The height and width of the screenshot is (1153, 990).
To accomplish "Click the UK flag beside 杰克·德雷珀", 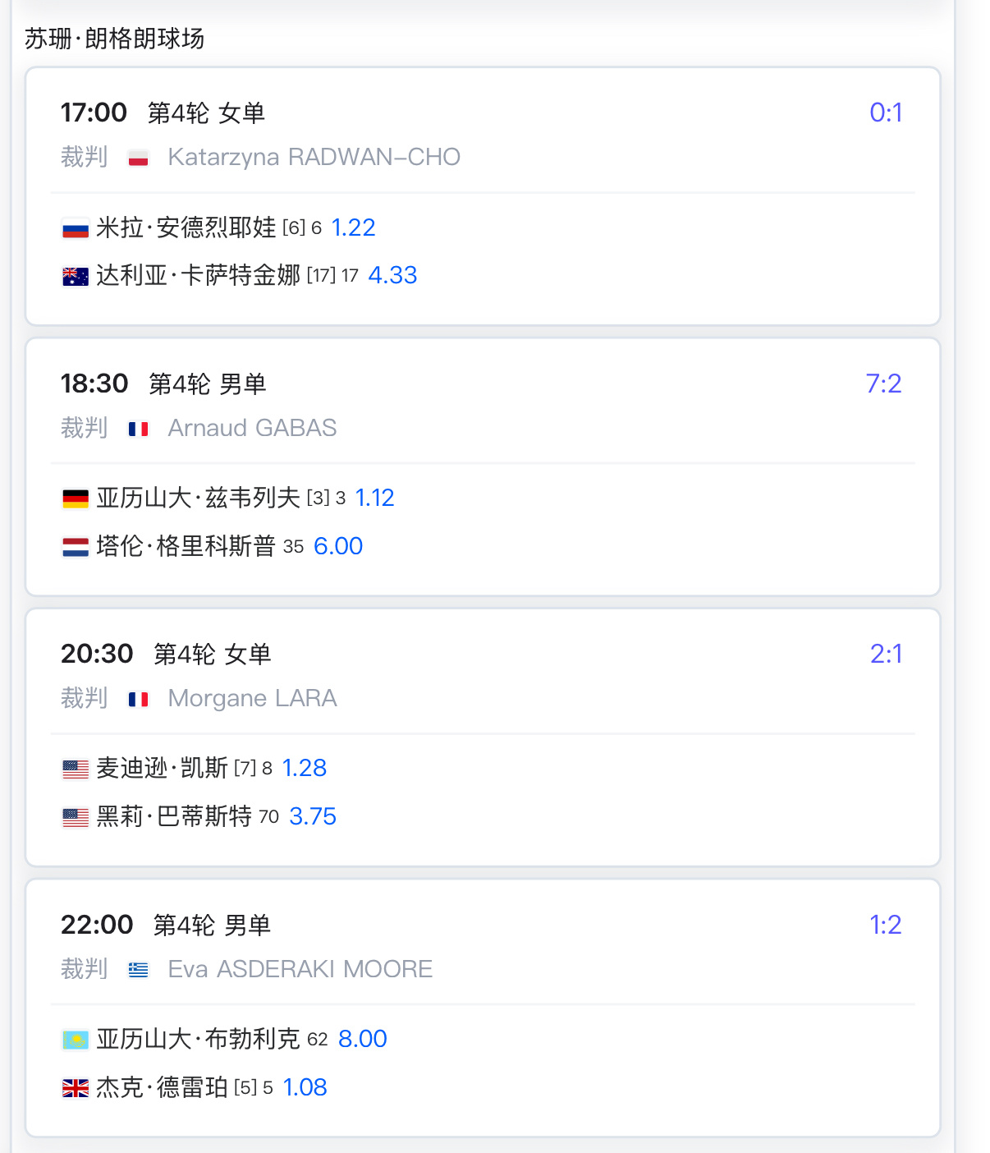I will click(x=76, y=1088).
